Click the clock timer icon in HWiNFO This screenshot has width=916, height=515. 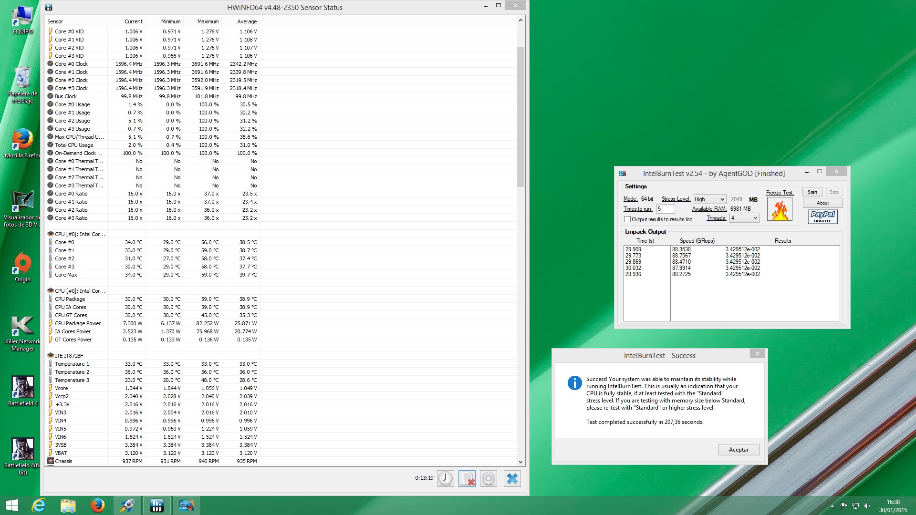[x=445, y=478]
